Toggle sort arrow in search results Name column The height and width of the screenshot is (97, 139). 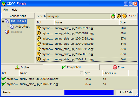(116, 22)
